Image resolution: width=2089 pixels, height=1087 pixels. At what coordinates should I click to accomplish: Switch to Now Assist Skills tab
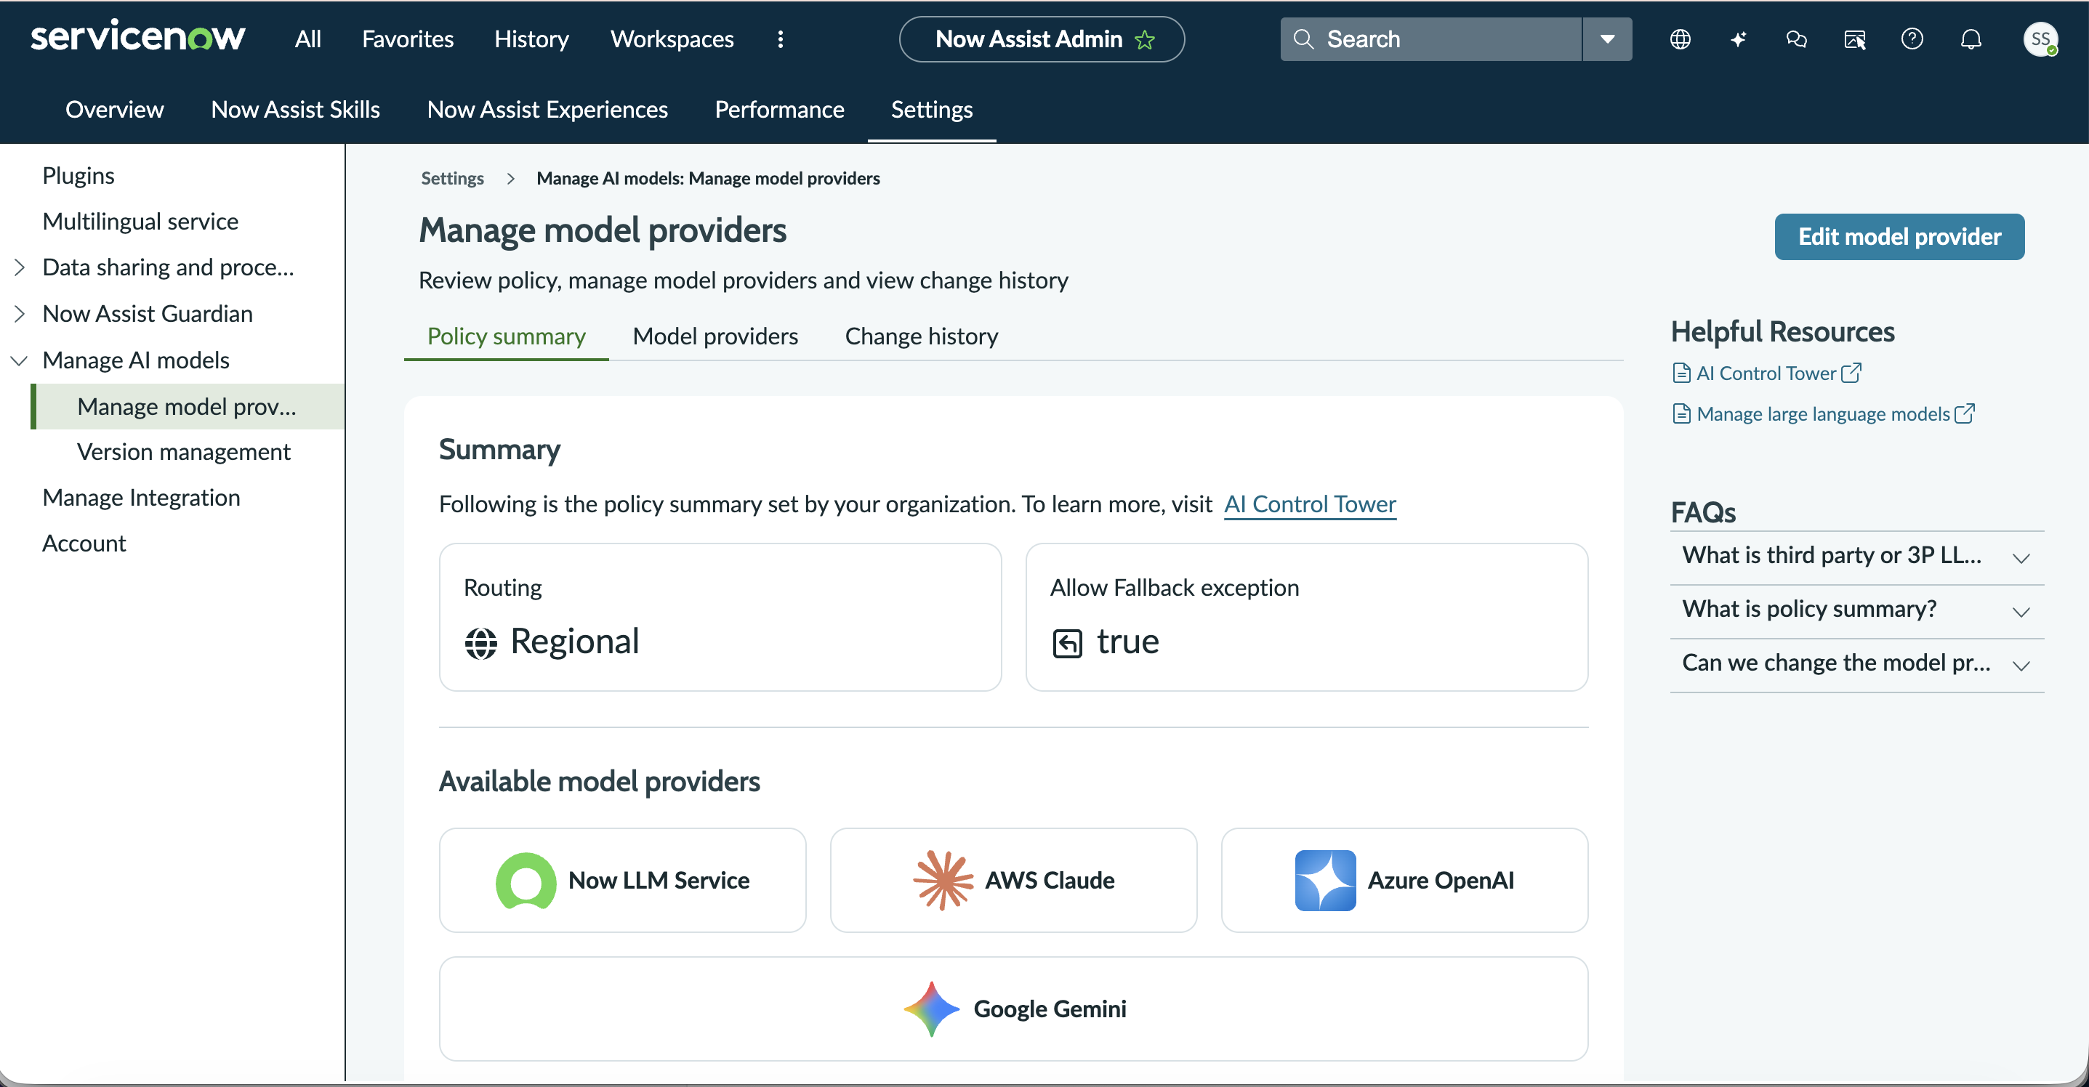tap(295, 110)
